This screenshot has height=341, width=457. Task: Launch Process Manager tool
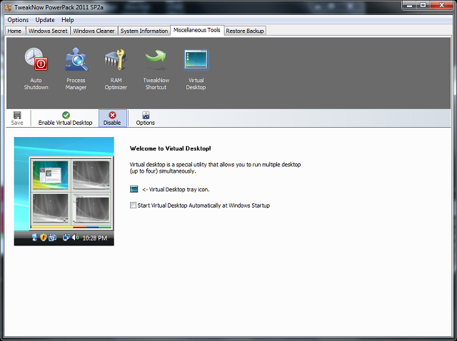76,69
